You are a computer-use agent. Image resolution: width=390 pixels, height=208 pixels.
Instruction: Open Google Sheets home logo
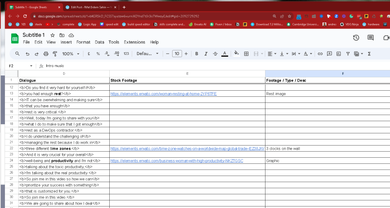pyautogui.click(x=15, y=38)
